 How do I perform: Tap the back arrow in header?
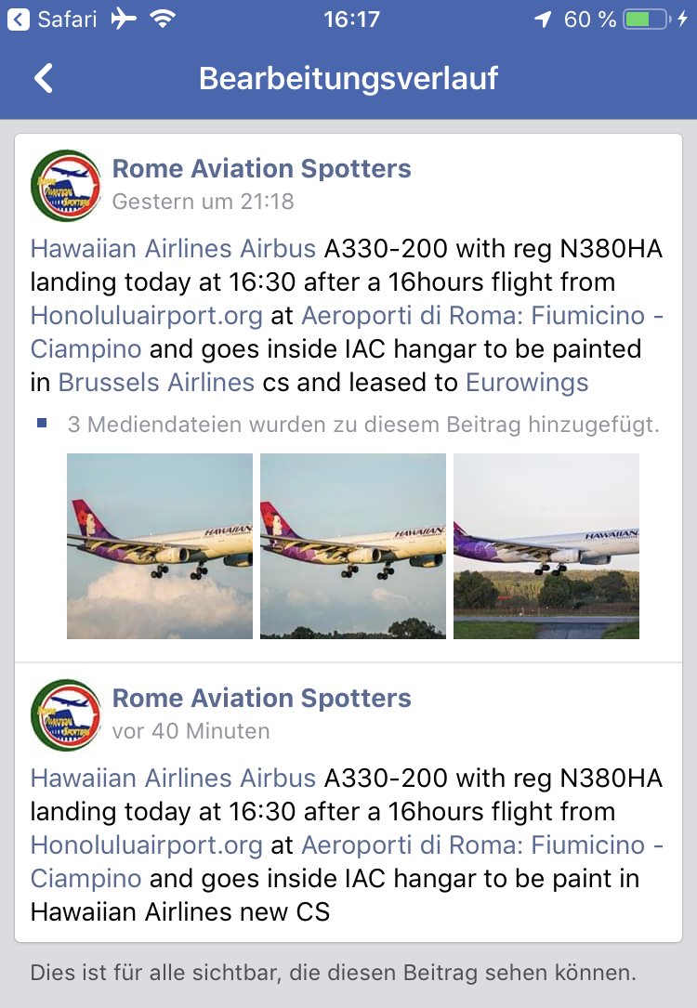43,78
